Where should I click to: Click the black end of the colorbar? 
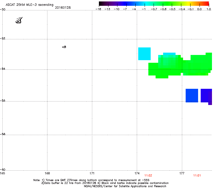100,3
